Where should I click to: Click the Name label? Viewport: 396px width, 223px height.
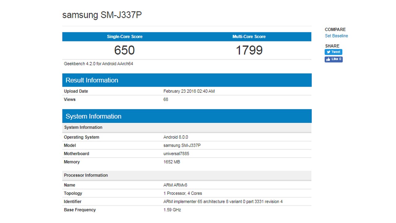[x=70, y=185]
